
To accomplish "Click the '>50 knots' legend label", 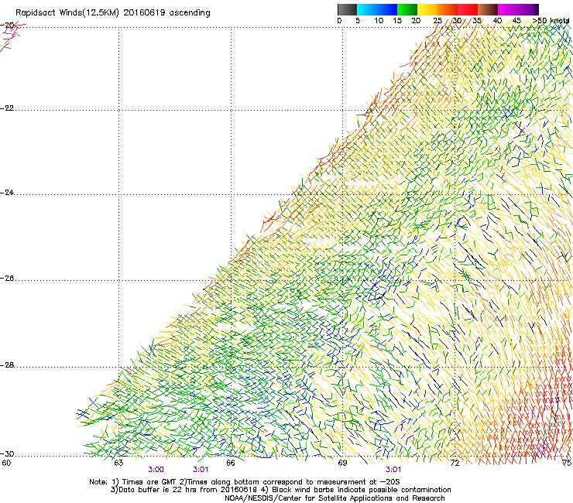I will [x=551, y=21].
